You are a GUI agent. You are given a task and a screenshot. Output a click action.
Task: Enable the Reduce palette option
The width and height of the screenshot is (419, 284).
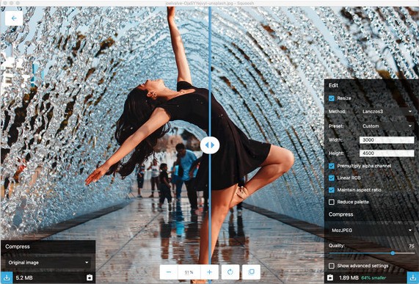point(332,202)
